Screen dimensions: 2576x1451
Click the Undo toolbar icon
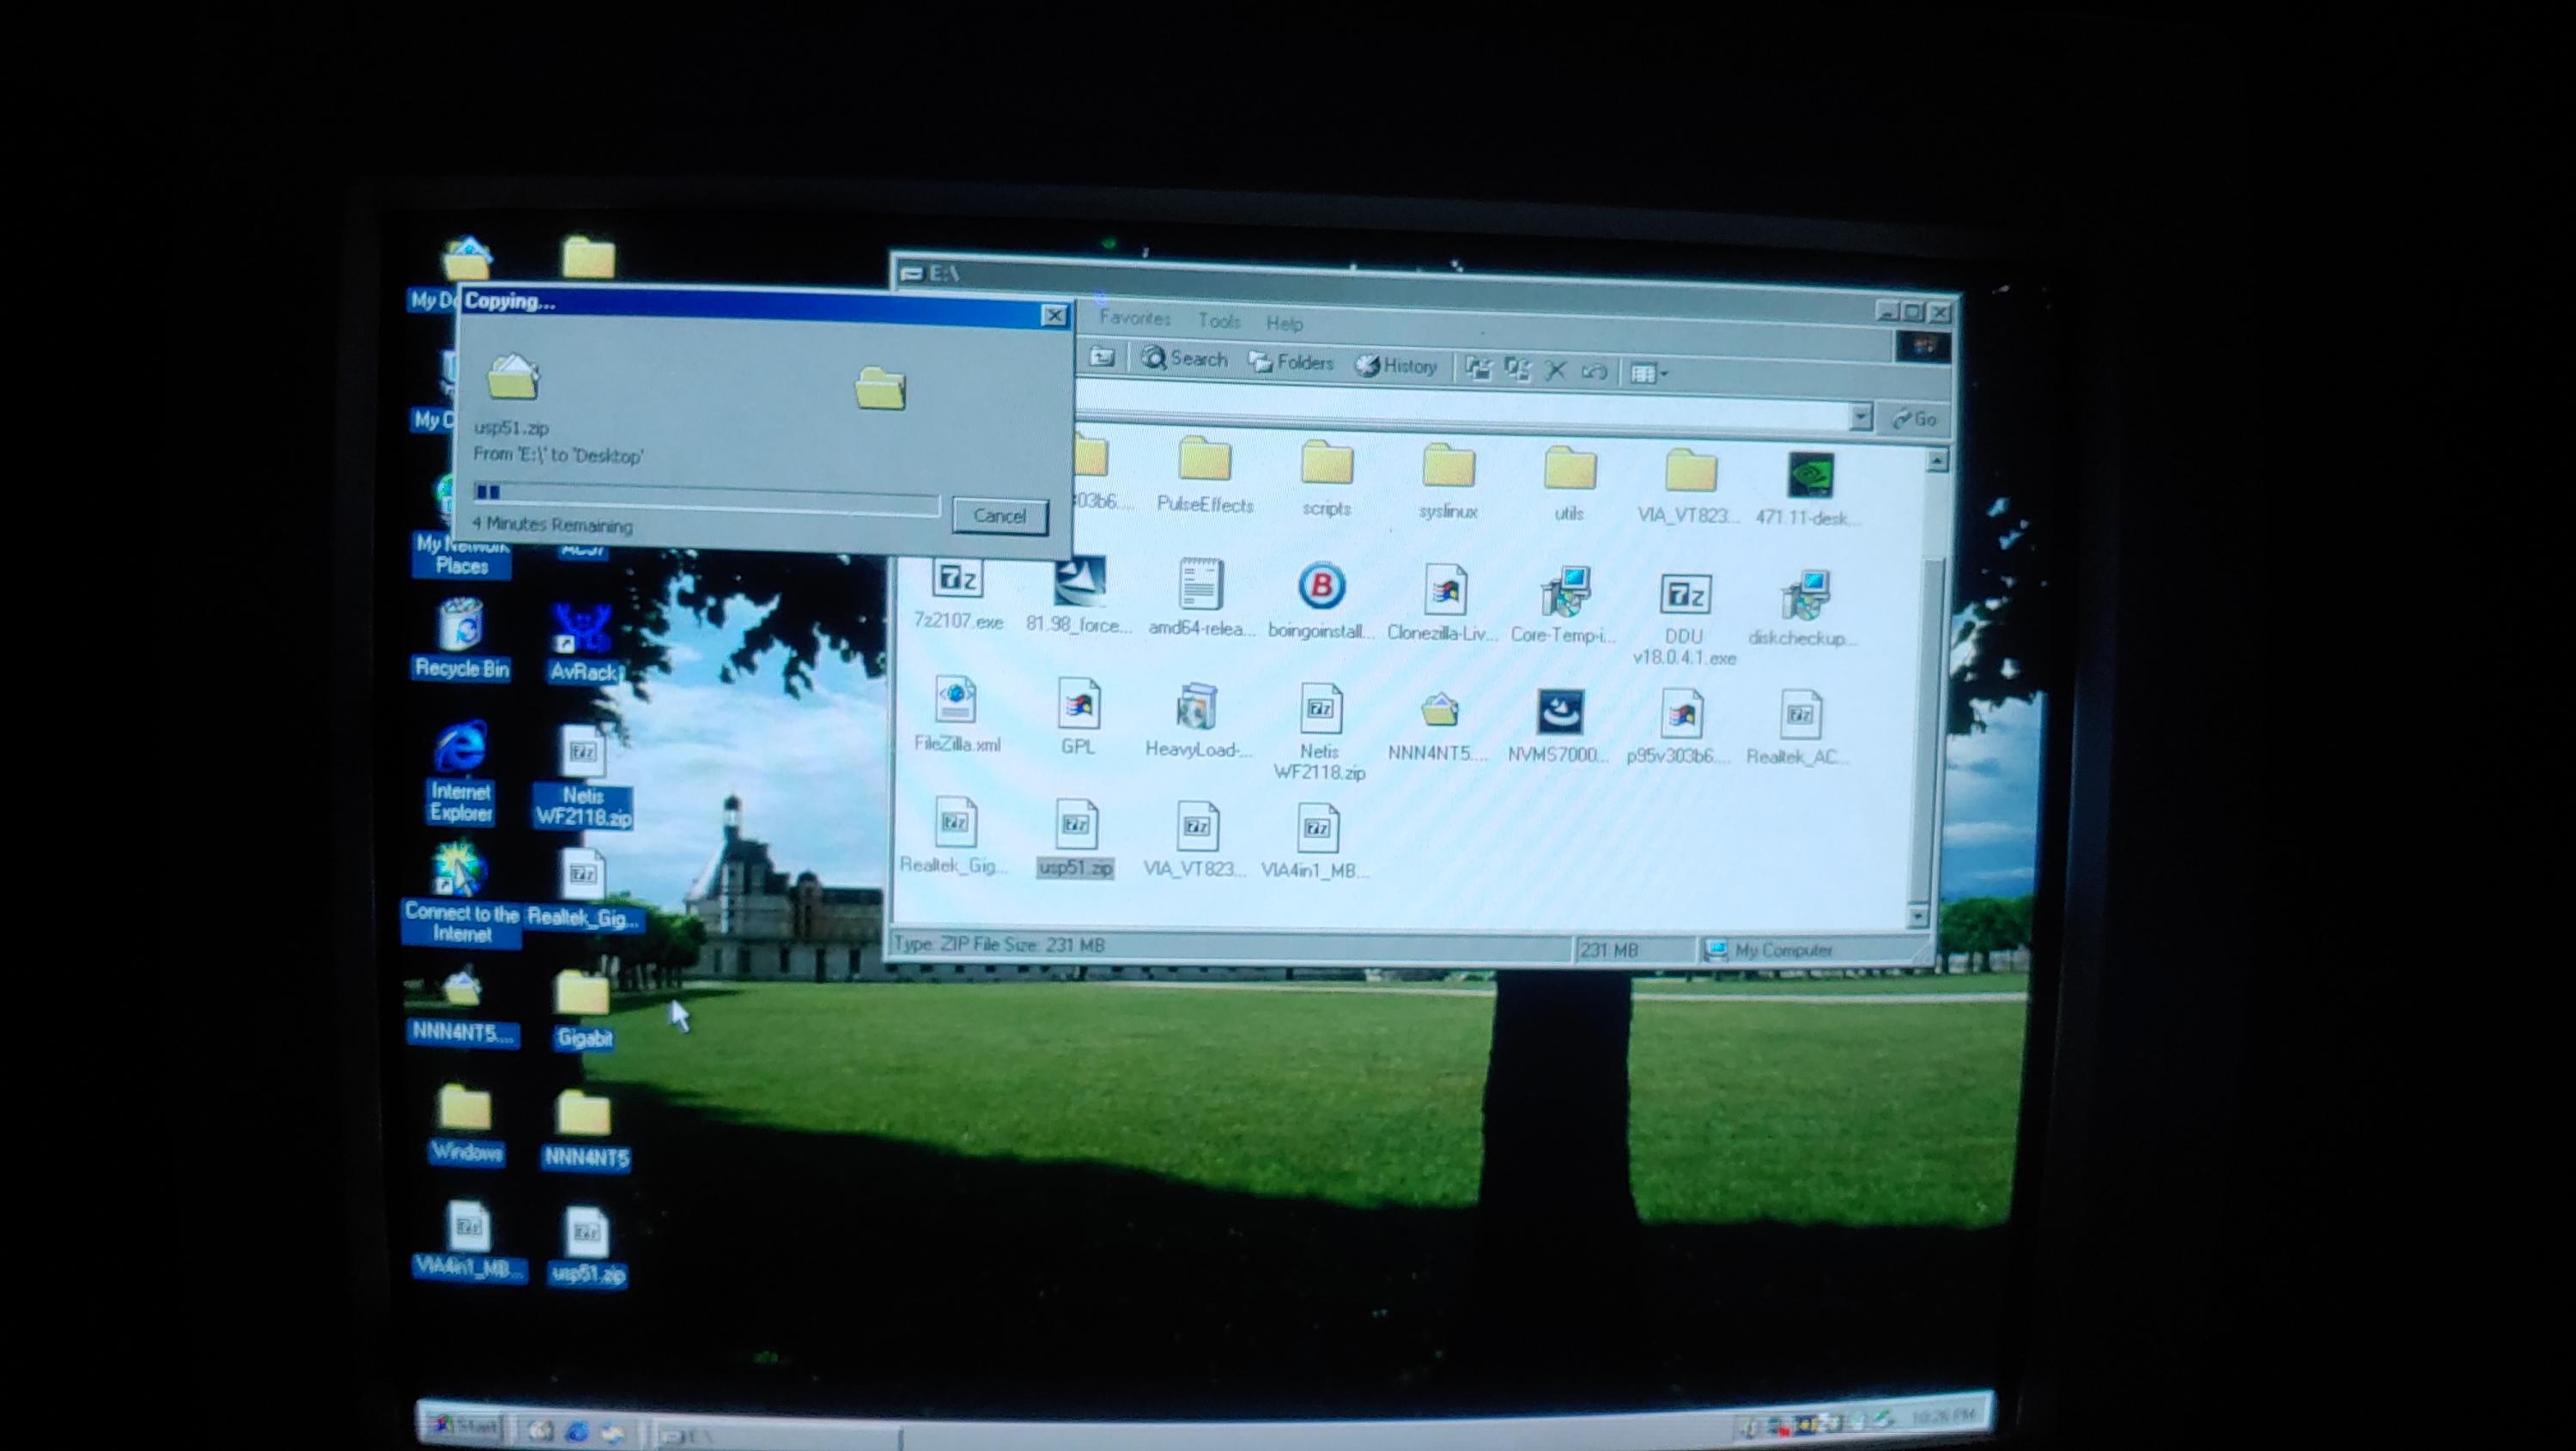(x=1594, y=372)
